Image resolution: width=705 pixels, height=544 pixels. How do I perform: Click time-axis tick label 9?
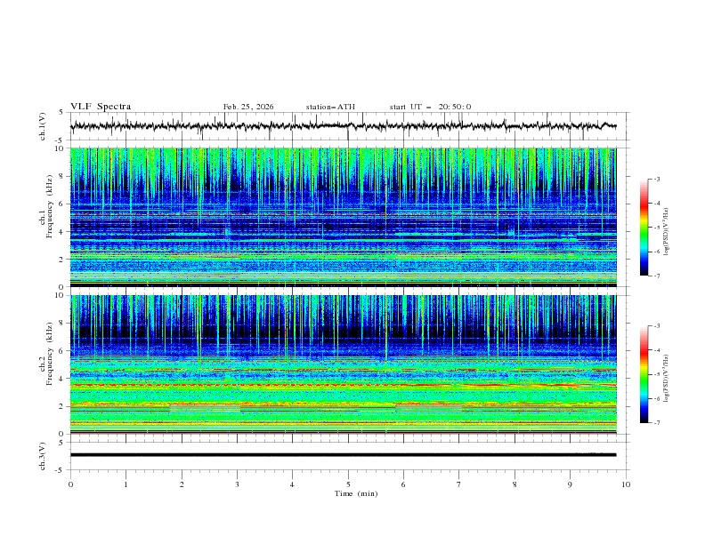click(570, 484)
